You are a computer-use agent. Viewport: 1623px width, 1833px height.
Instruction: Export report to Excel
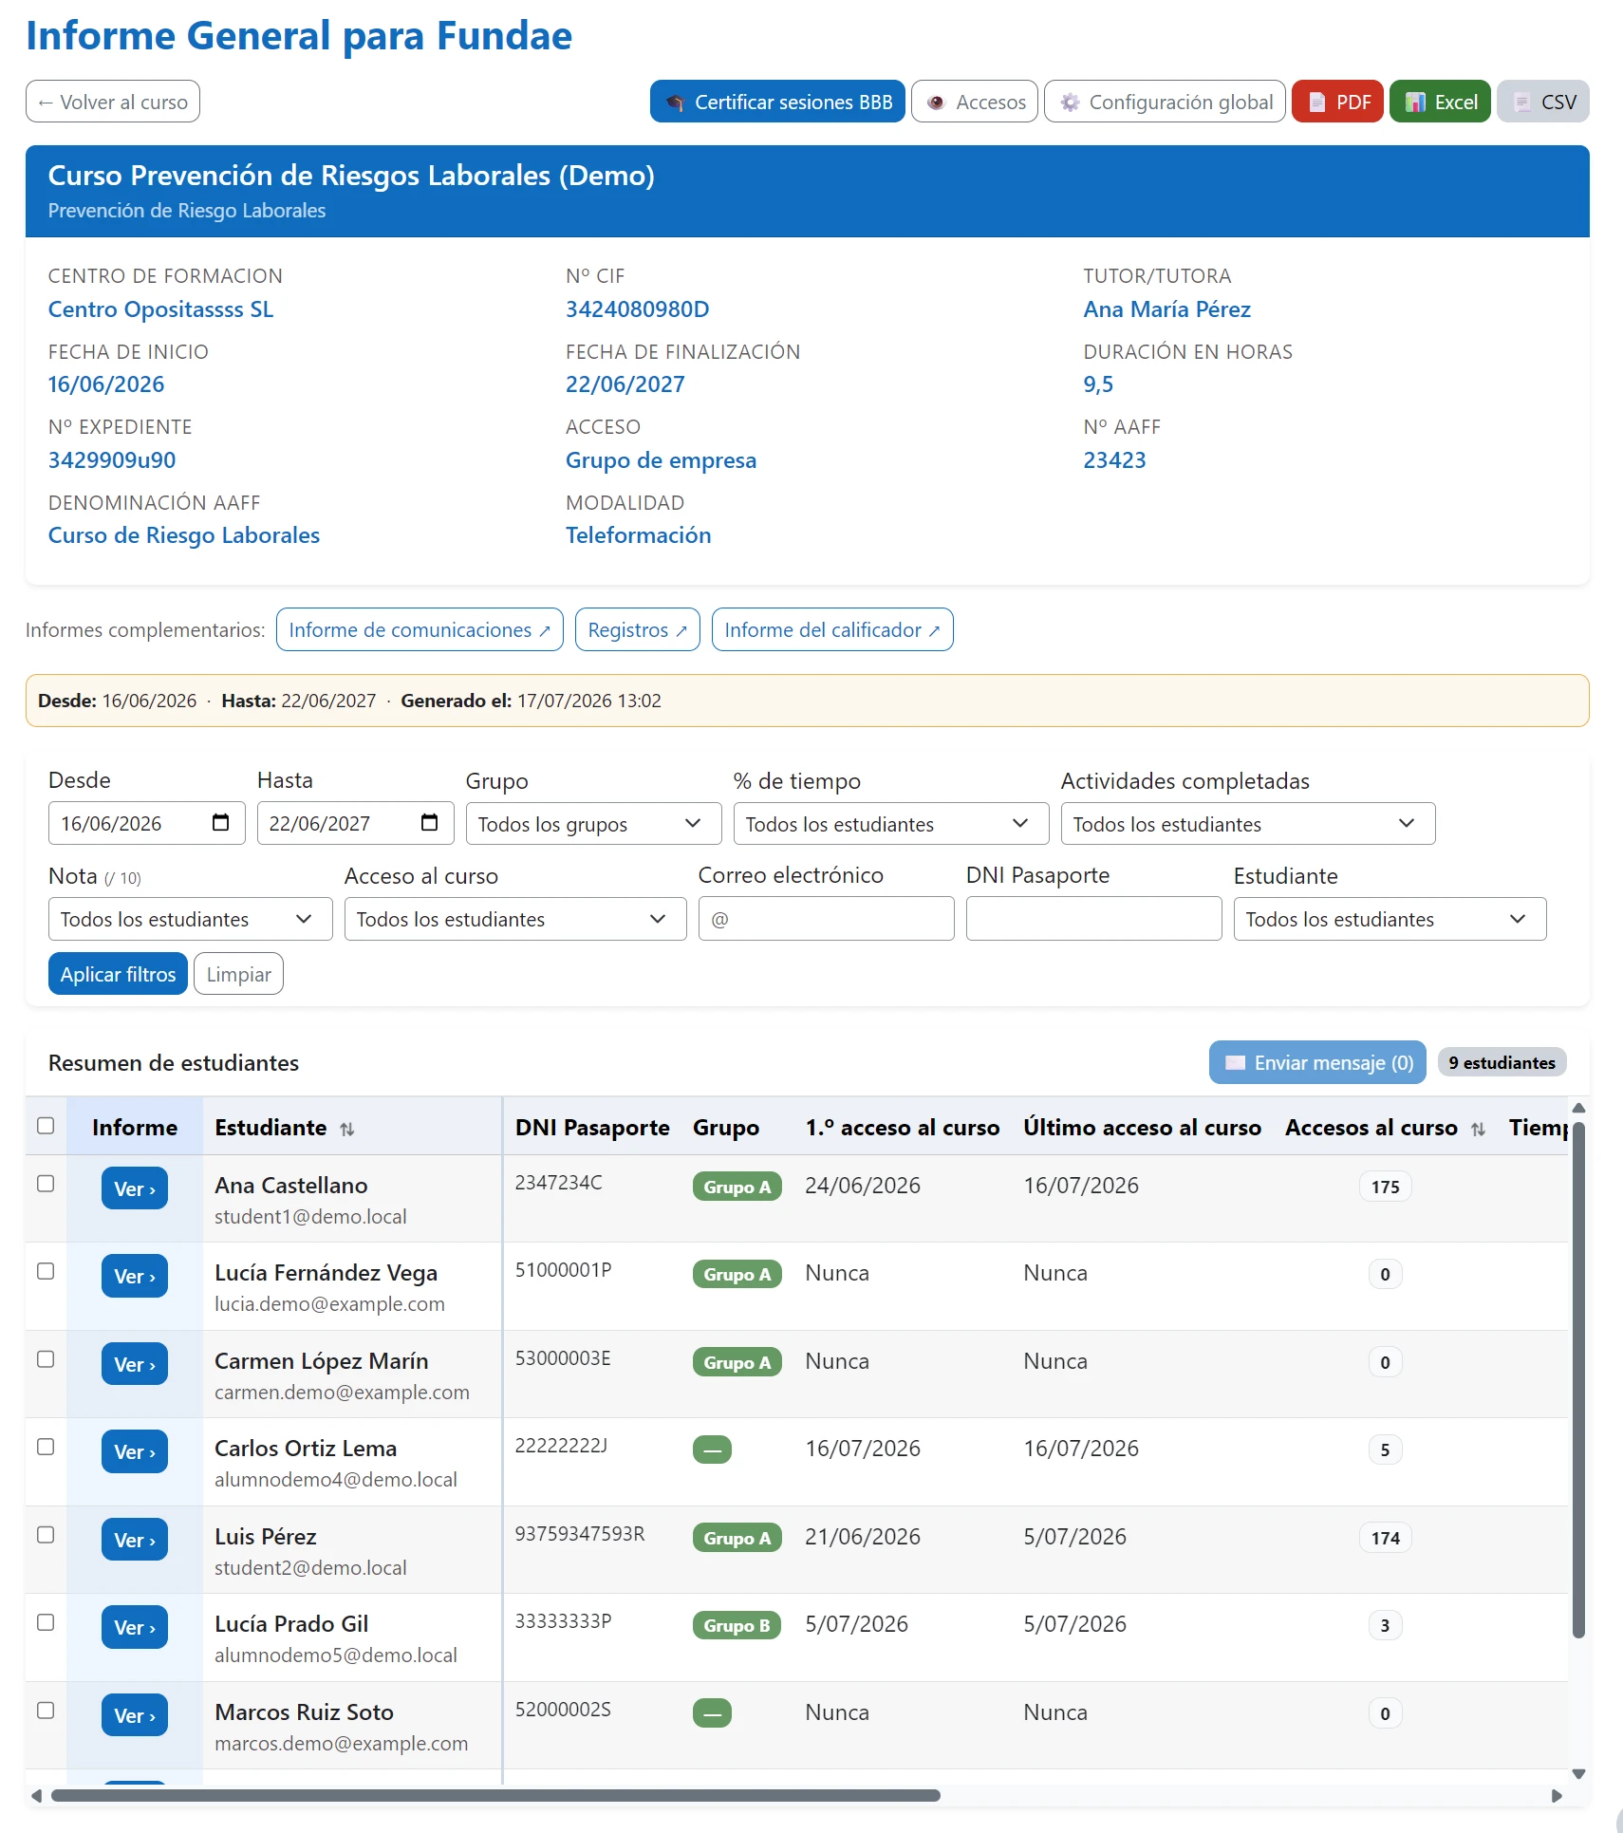[1439, 102]
